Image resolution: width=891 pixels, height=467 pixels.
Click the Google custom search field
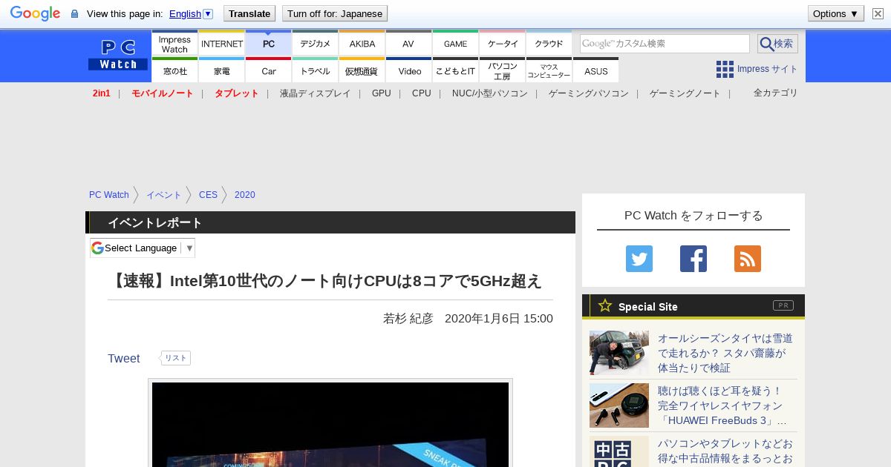click(x=665, y=44)
